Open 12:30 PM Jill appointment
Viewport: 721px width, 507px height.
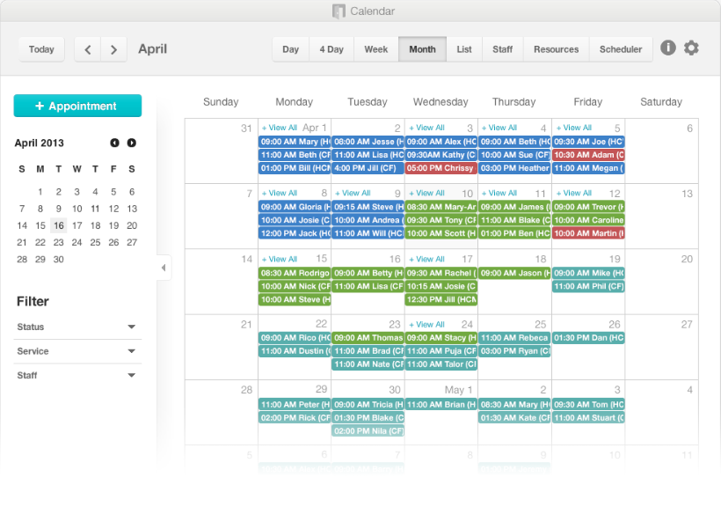441,300
